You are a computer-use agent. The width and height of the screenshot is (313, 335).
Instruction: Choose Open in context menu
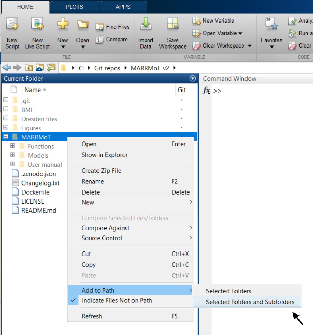[x=131, y=144]
